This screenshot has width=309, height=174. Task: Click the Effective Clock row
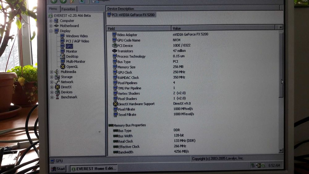tap(129, 146)
